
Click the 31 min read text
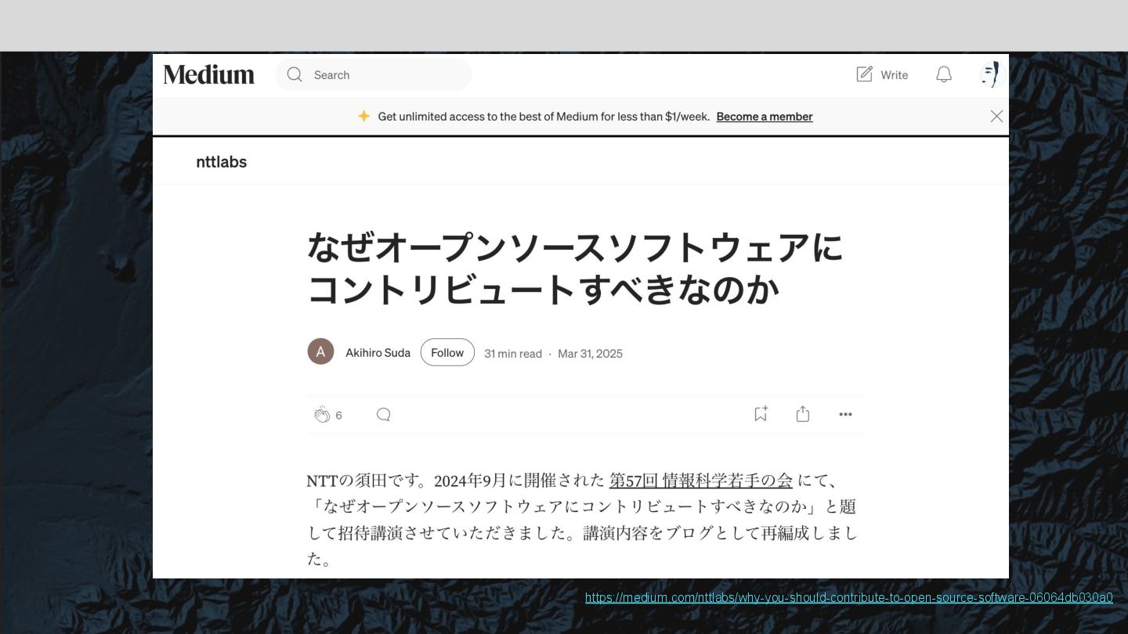(513, 354)
